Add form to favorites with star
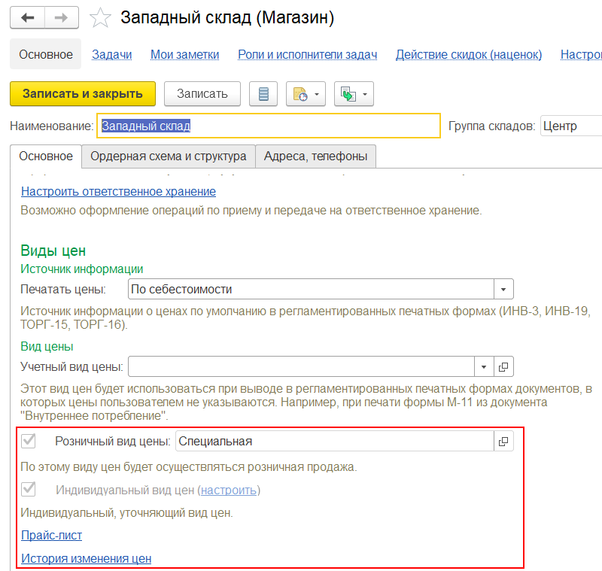The image size is (602, 571). coord(100,18)
